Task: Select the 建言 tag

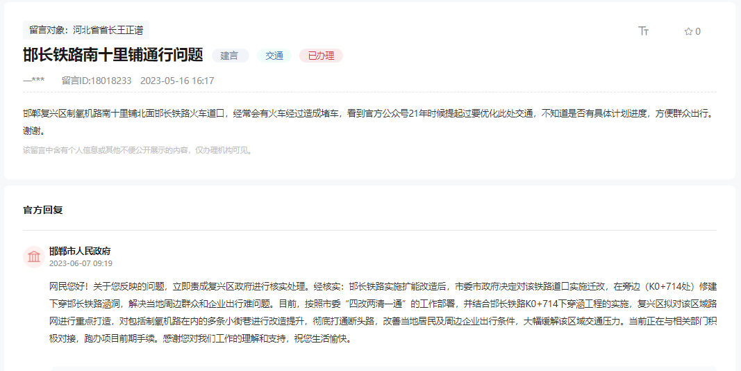Action: tap(229, 56)
